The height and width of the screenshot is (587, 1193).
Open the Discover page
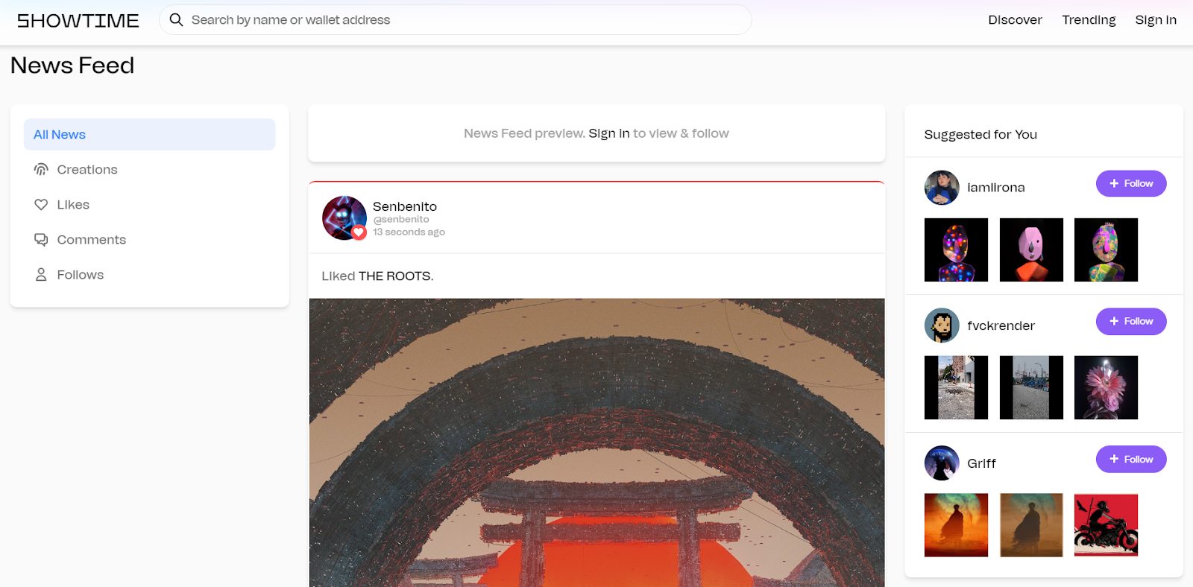pos(1015,20)
